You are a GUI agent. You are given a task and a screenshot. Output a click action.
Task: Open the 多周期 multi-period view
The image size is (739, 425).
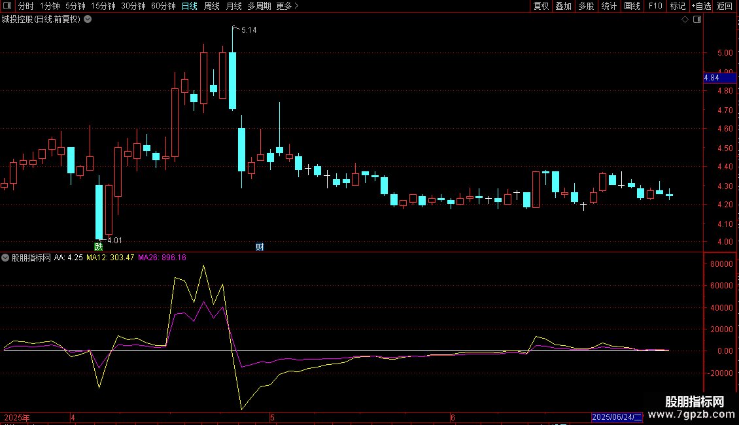(259, 6)
